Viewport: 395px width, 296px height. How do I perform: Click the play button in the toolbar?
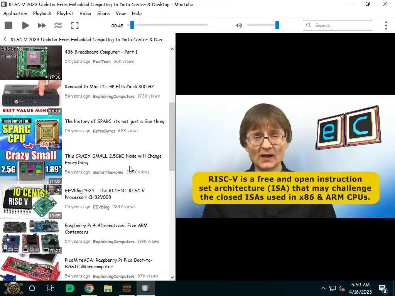click(25, 25)
